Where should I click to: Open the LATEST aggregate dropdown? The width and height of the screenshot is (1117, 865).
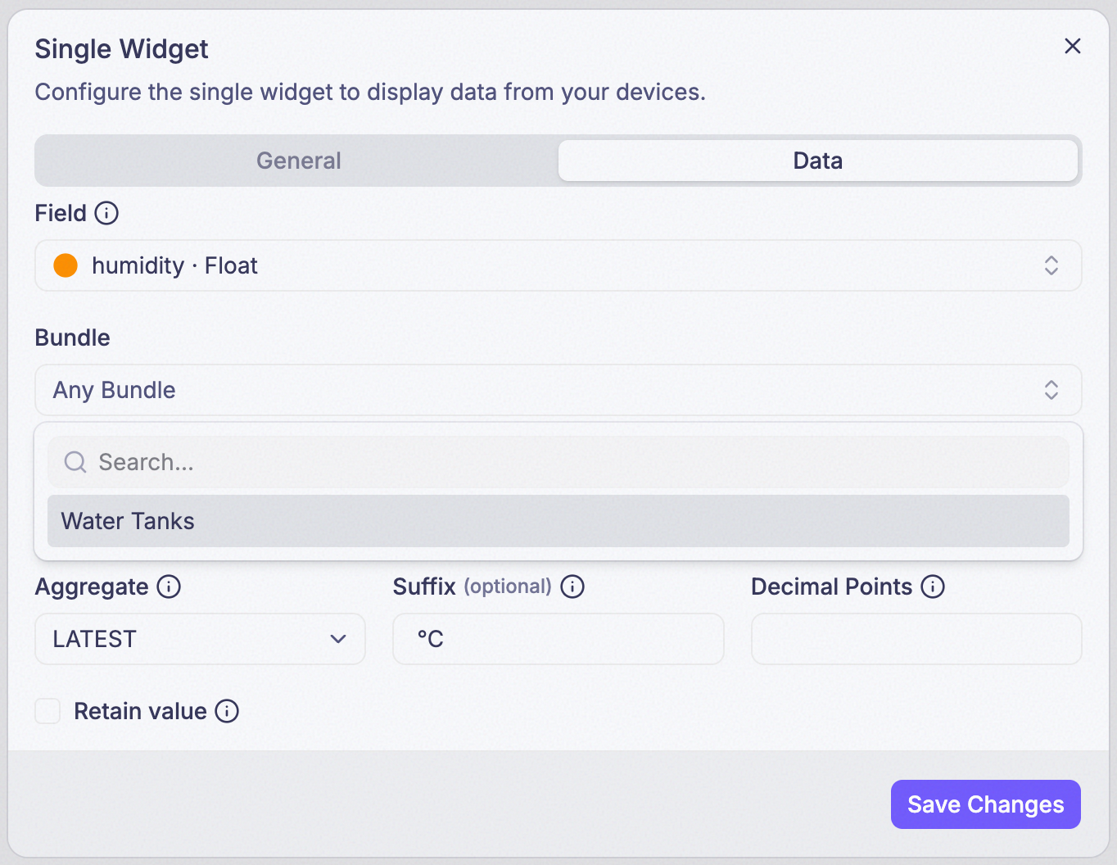click(200, 639)
